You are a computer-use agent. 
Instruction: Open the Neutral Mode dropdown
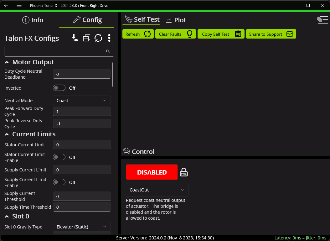(82, 101)
